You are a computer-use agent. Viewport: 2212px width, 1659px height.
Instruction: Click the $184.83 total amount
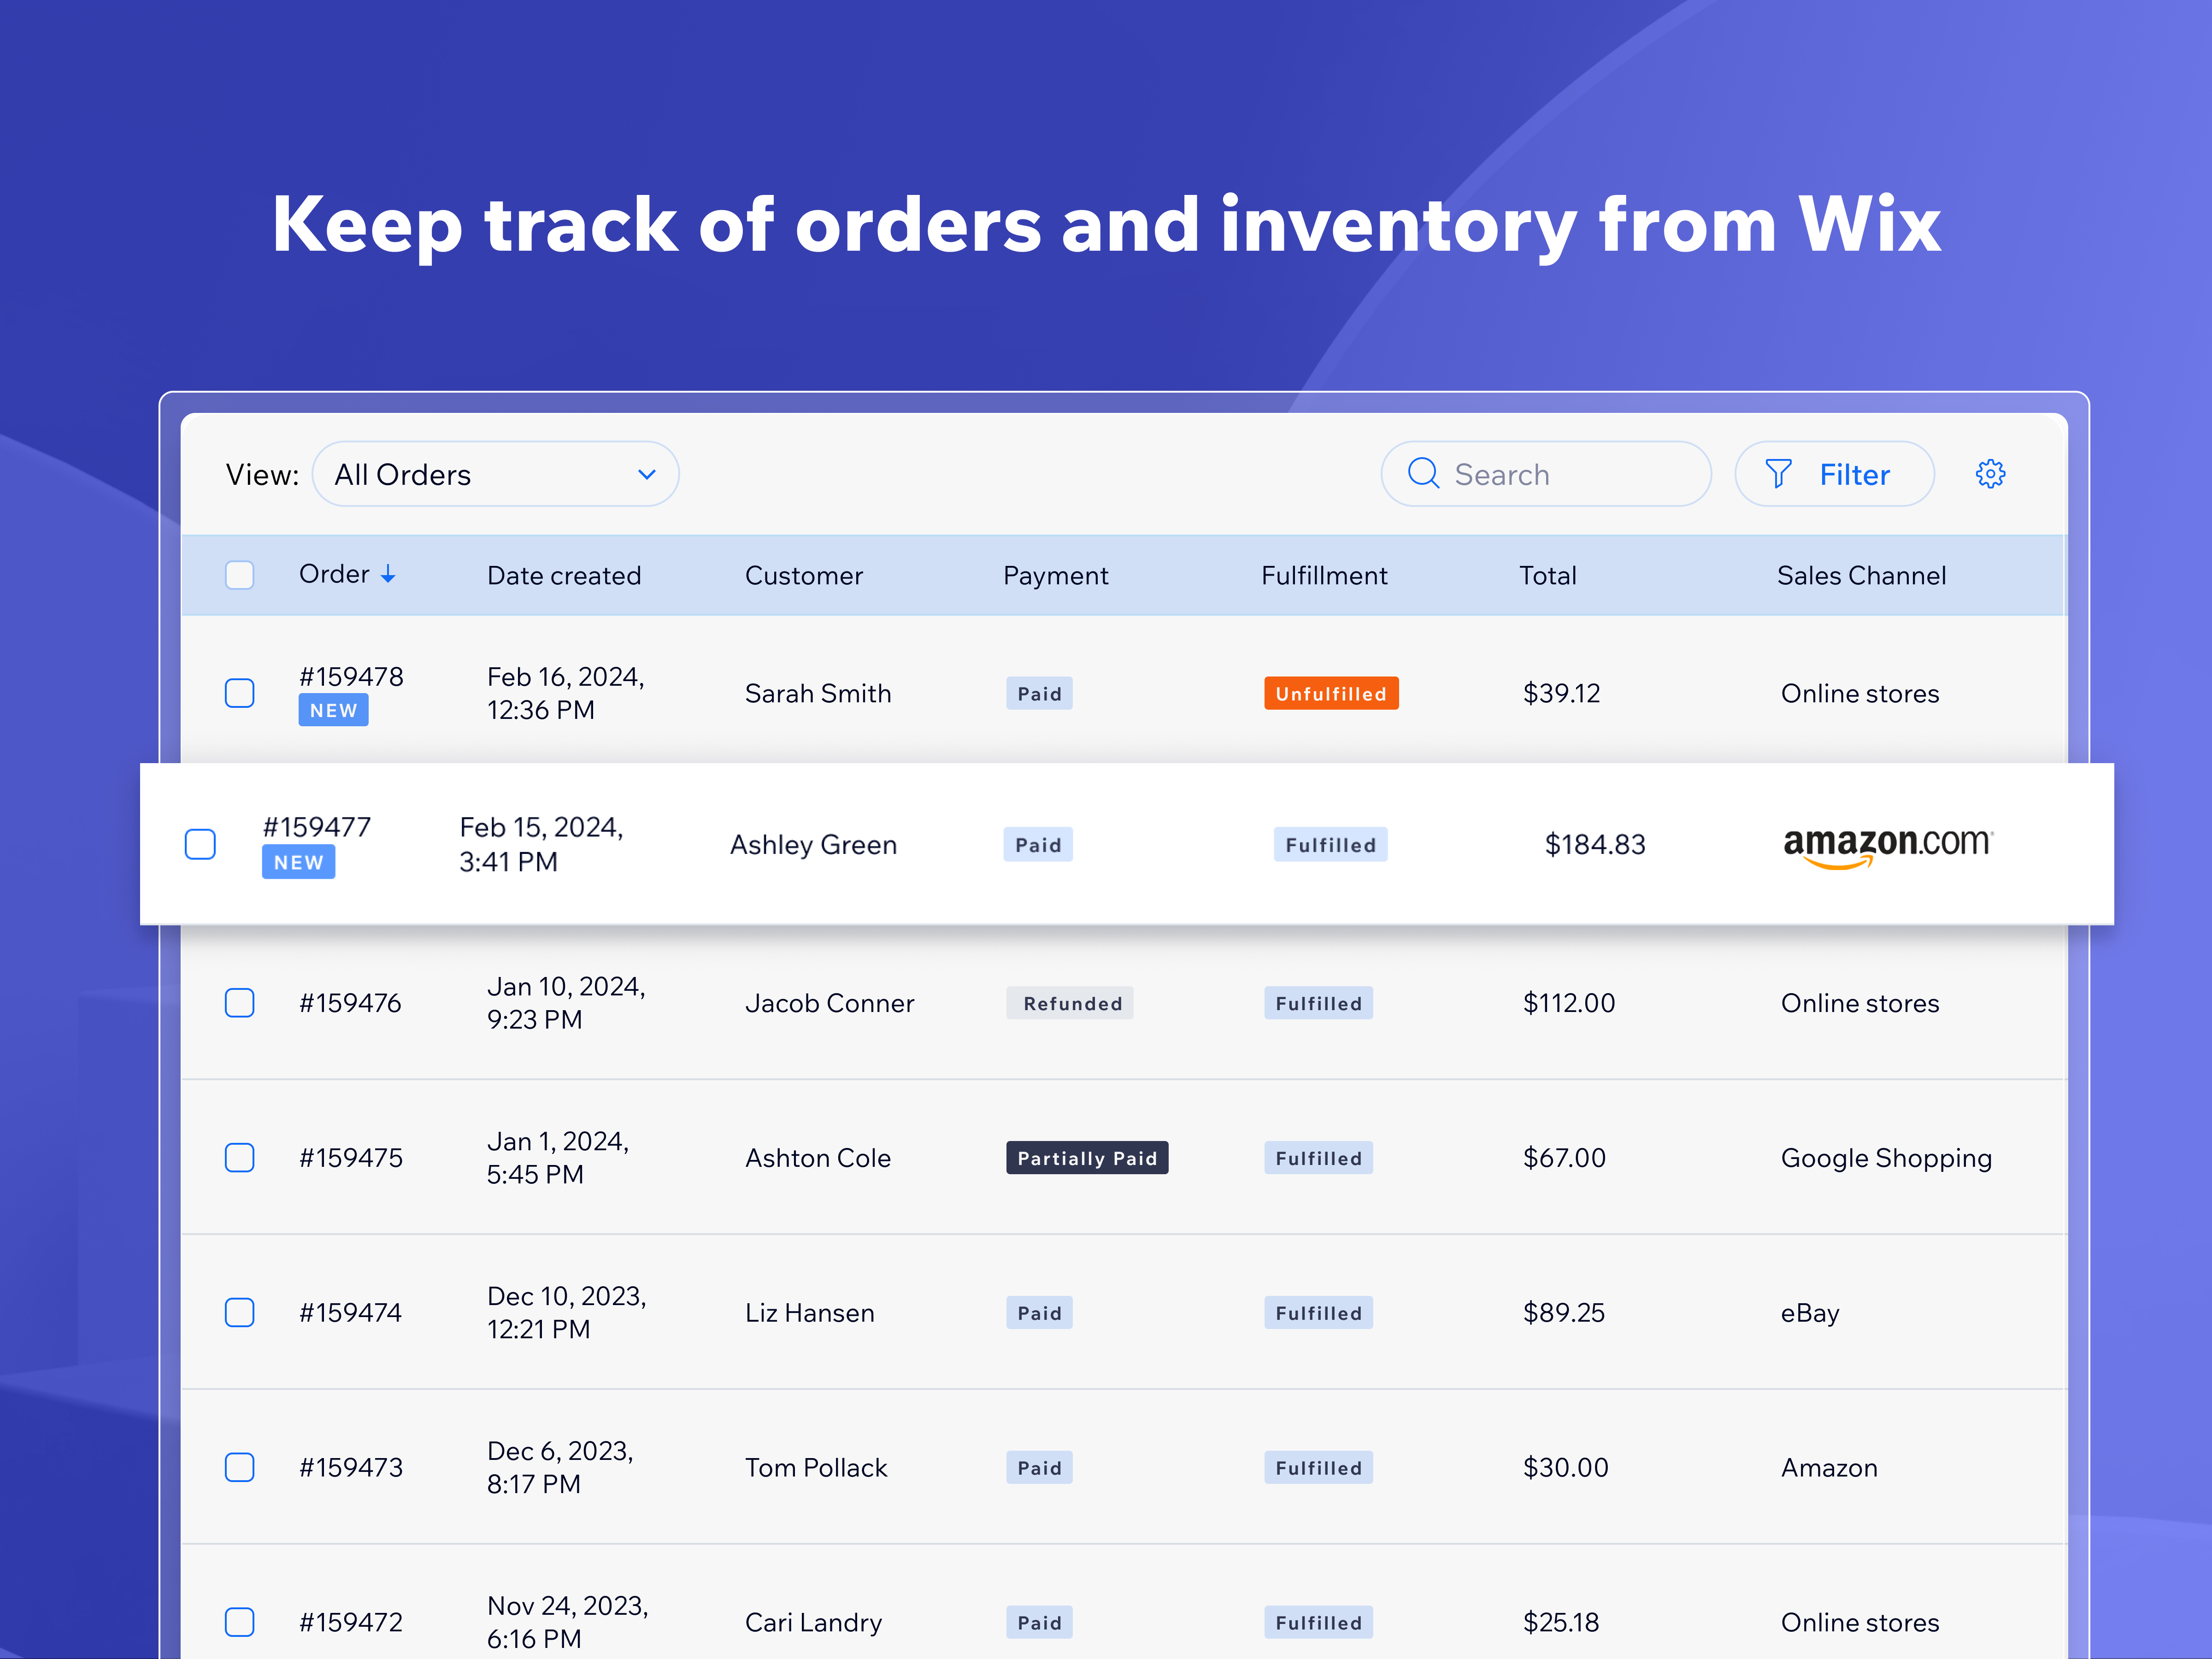click(1595, 845)
